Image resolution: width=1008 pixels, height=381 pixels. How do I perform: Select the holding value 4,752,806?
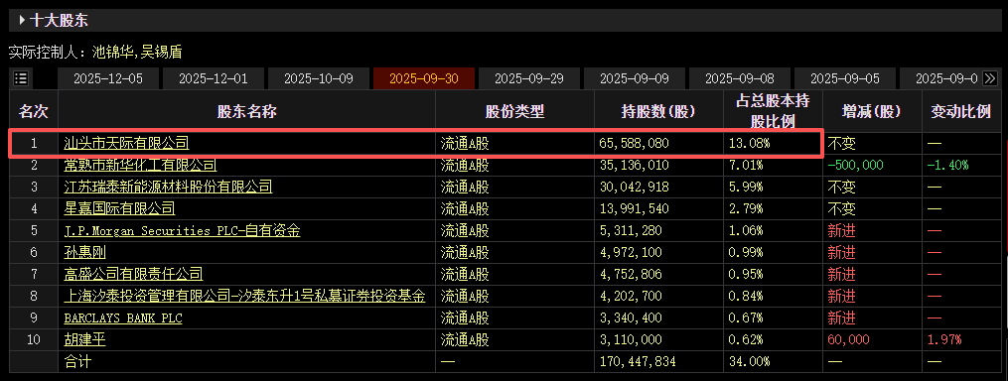(631, 275)
